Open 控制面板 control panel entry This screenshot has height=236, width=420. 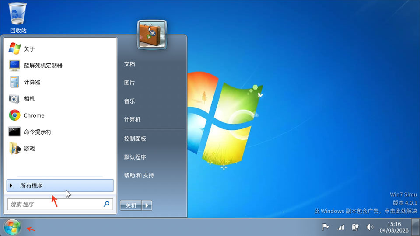[x=135, y=139]
